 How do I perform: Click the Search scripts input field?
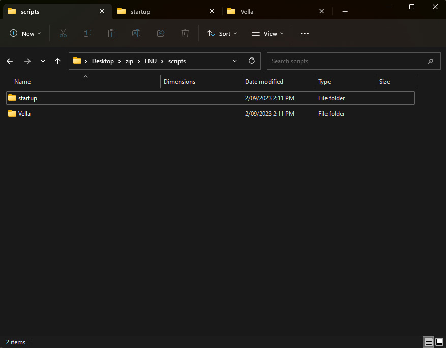(x=346, y=61)
